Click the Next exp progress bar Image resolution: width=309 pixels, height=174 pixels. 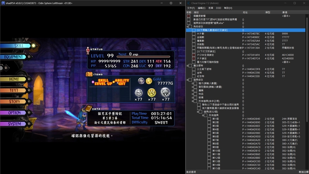point(143,56)
